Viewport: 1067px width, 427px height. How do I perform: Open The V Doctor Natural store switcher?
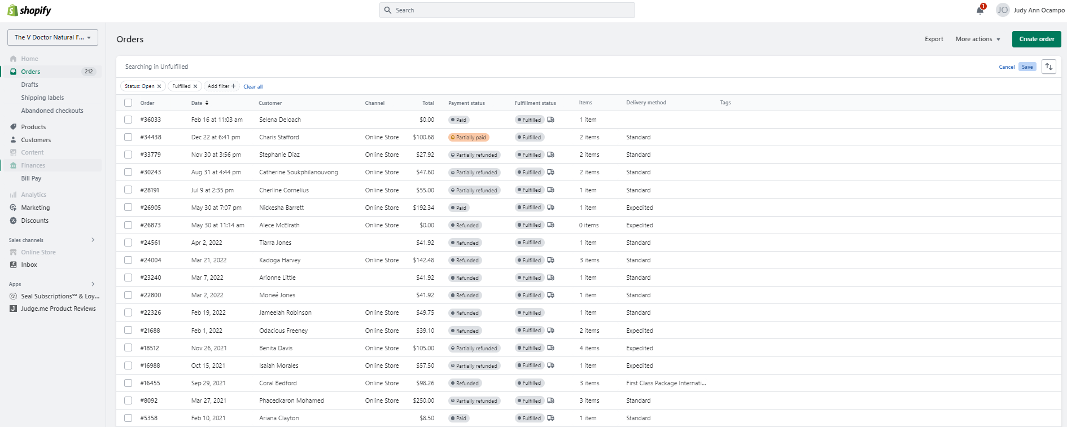tap(53, 37)
